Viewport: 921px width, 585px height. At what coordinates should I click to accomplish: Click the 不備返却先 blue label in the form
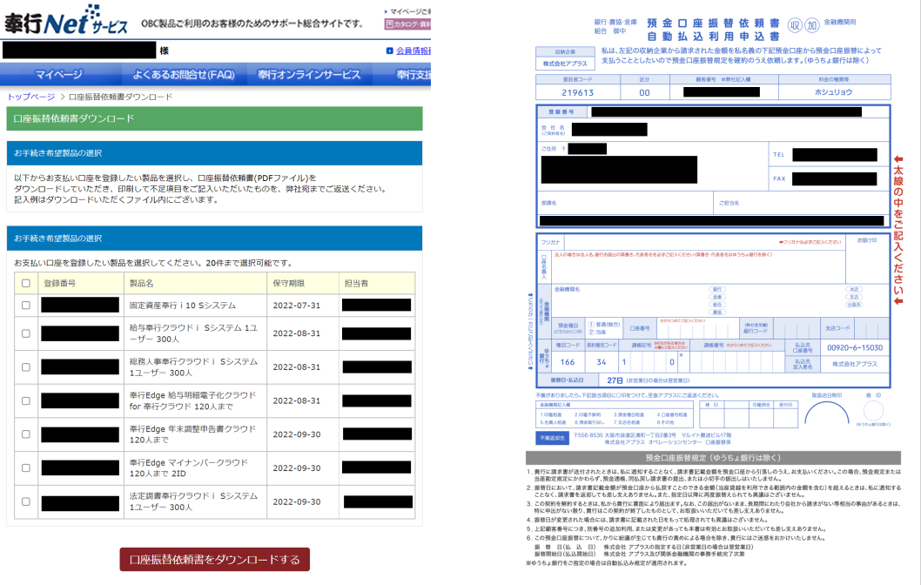click(x=552, y=438)
